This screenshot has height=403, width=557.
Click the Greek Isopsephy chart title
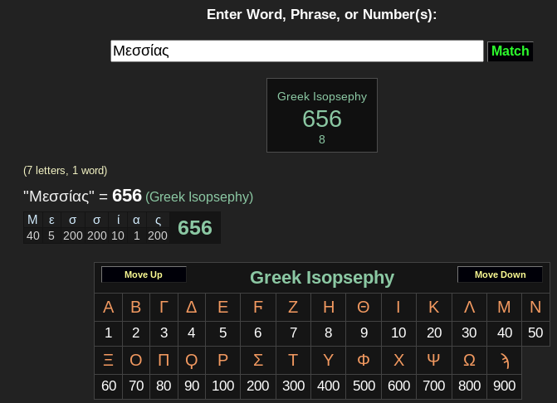322,277
